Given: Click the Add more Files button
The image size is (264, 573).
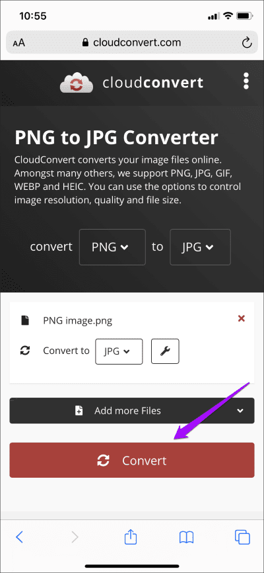Looking at the screenshot, I should (x=132, y=411).
